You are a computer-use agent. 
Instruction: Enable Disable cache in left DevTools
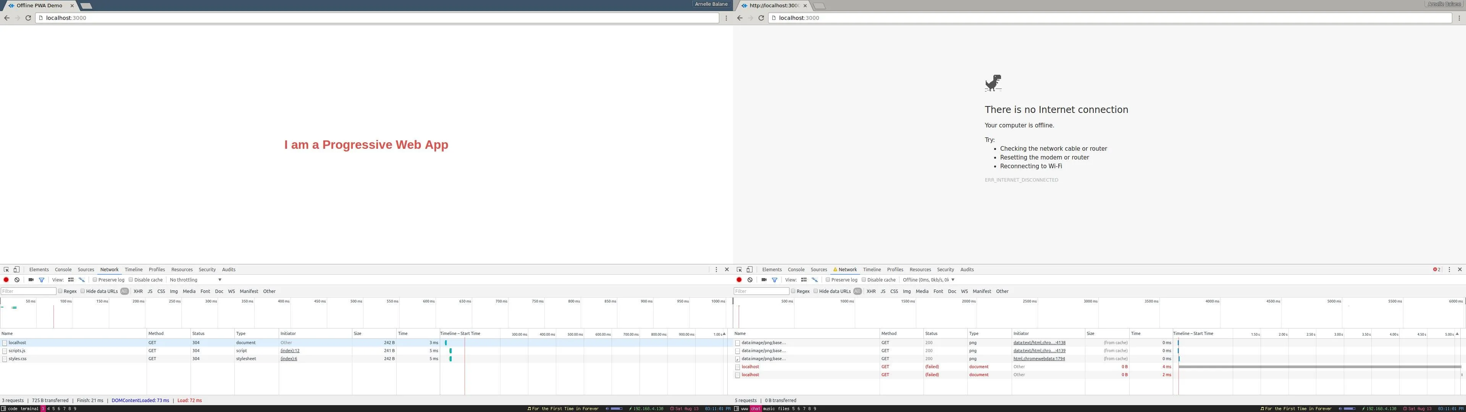130,279
